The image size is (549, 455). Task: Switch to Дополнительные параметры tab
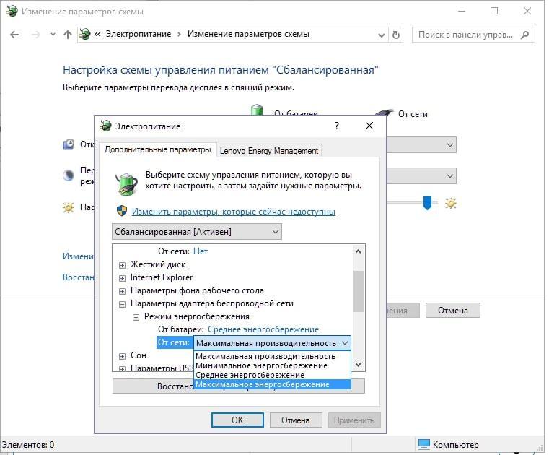point(157,150)
